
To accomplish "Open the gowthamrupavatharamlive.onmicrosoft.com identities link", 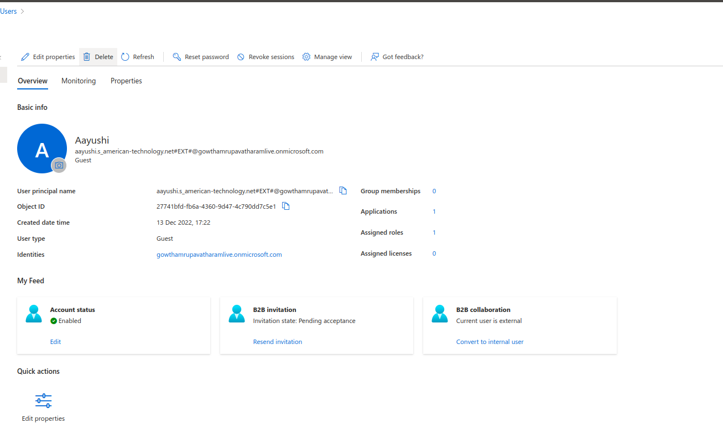I will [x=219, y=255].
